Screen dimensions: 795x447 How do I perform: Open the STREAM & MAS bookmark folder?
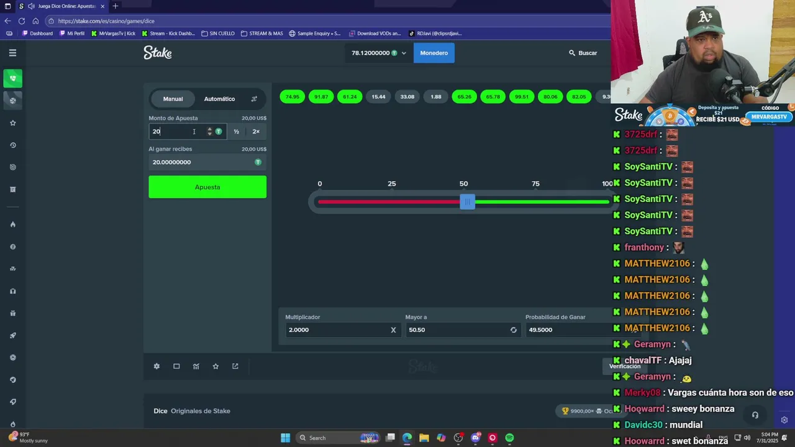(261, 34)
